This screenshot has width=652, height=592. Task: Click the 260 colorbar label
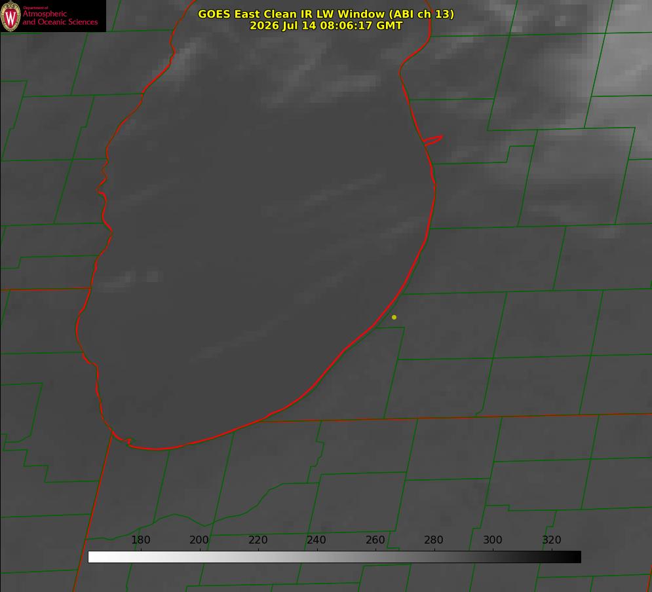point(375,540)
